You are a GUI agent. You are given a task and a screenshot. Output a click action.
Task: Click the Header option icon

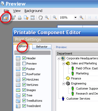(18, 58)
